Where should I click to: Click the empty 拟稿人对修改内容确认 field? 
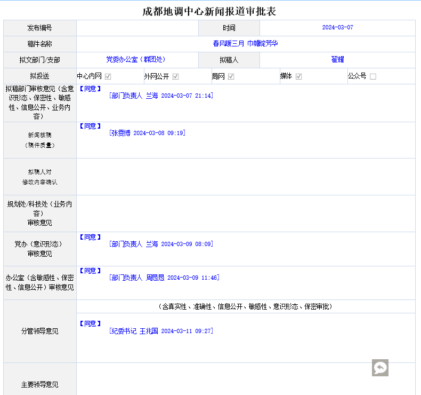tap(245, 177)
